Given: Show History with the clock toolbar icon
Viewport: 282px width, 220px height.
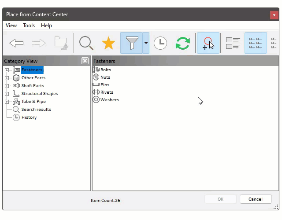Looking at the screenshot, I should pyautogui.click(x=160, y=43).
